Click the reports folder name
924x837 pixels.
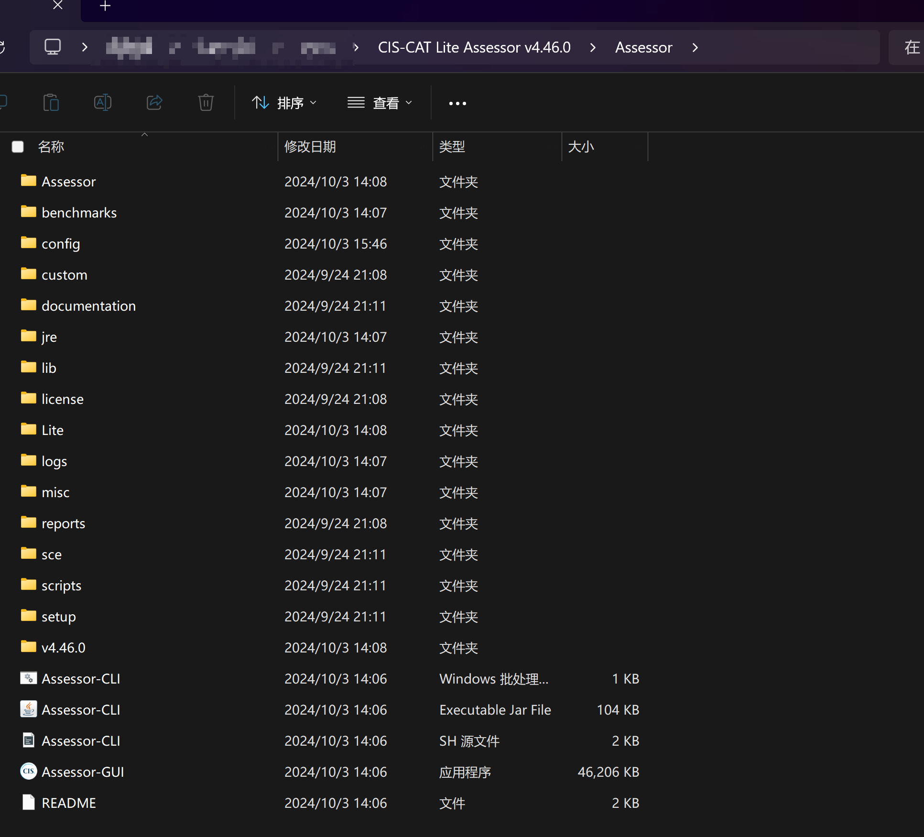tap(63, 523)
